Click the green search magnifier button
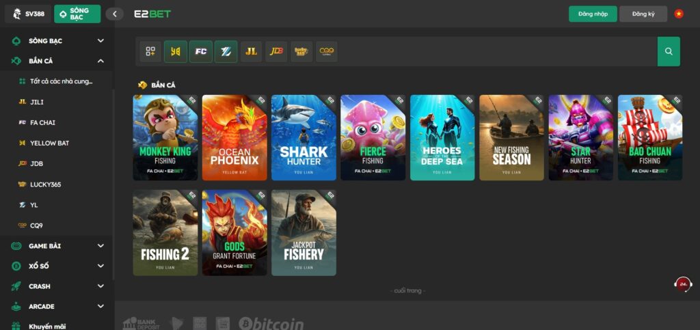Viewport: 700px width, 330px height. (669, 52)
